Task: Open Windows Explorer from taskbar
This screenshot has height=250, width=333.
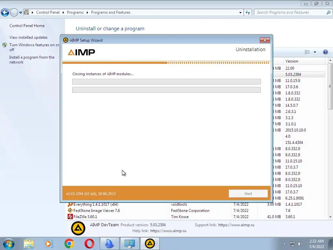Action: (29, 244)
